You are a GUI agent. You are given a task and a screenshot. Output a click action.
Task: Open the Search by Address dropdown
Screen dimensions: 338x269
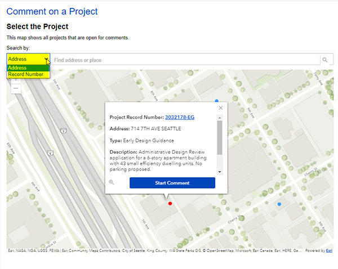coord(28,59)
